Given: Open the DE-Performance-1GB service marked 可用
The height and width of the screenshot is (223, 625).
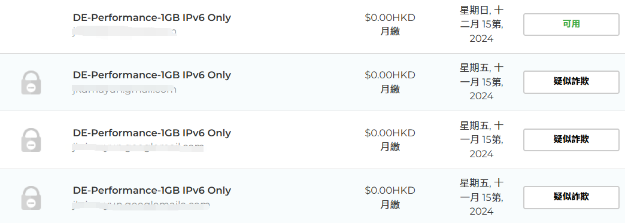Looking at the screenshot, I should 152,17.
